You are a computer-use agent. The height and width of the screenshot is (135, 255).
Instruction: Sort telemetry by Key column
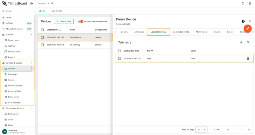coord(150,51)
